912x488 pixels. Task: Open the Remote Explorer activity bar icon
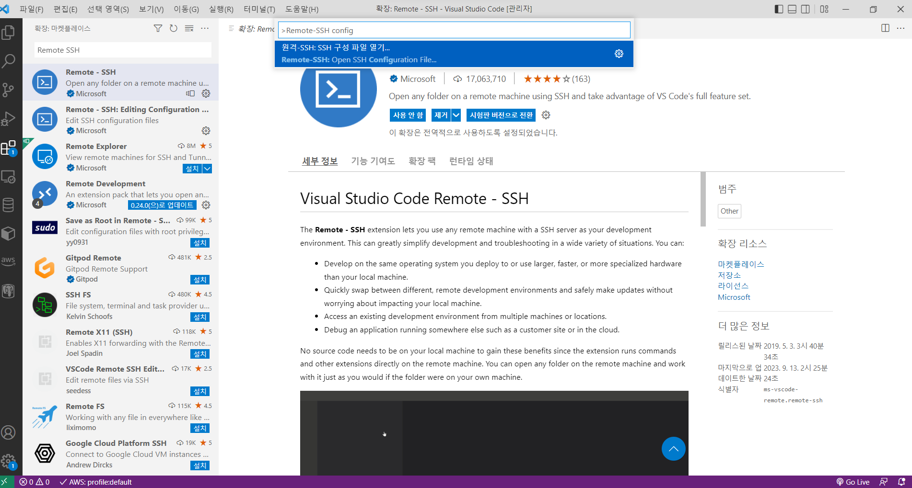click(x=9, y=177)
